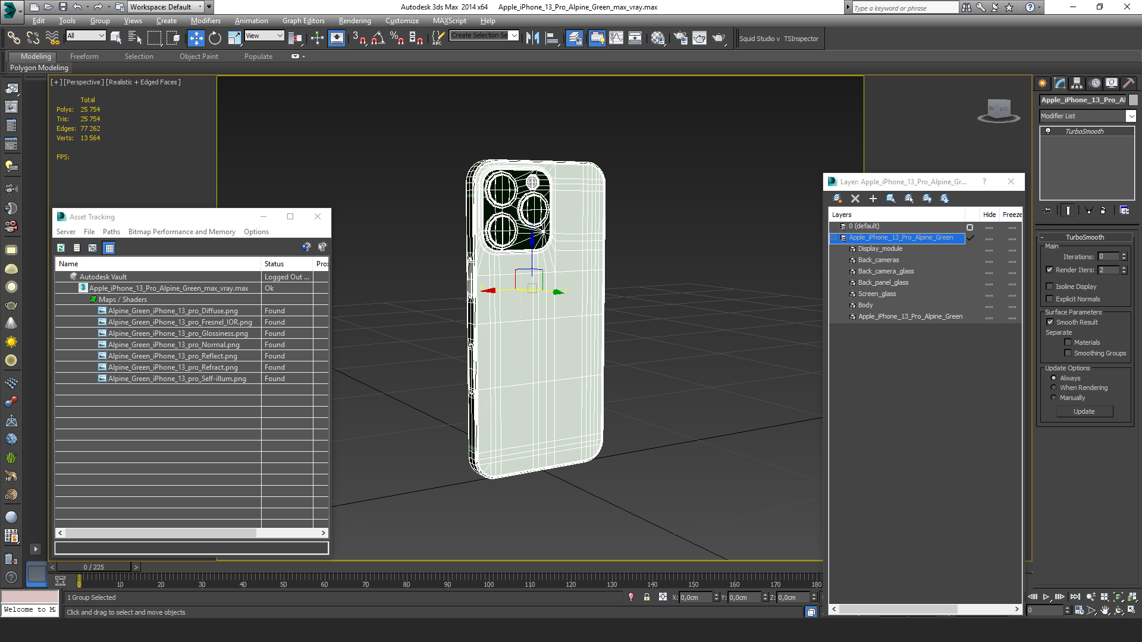The width and height of the screenshot is (1142, 642).
Task: Enable Separate by Materials checkbox
Action: click(x=1068, y=342)
